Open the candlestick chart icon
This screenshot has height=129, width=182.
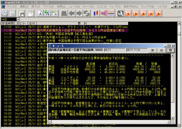(96, 13)
